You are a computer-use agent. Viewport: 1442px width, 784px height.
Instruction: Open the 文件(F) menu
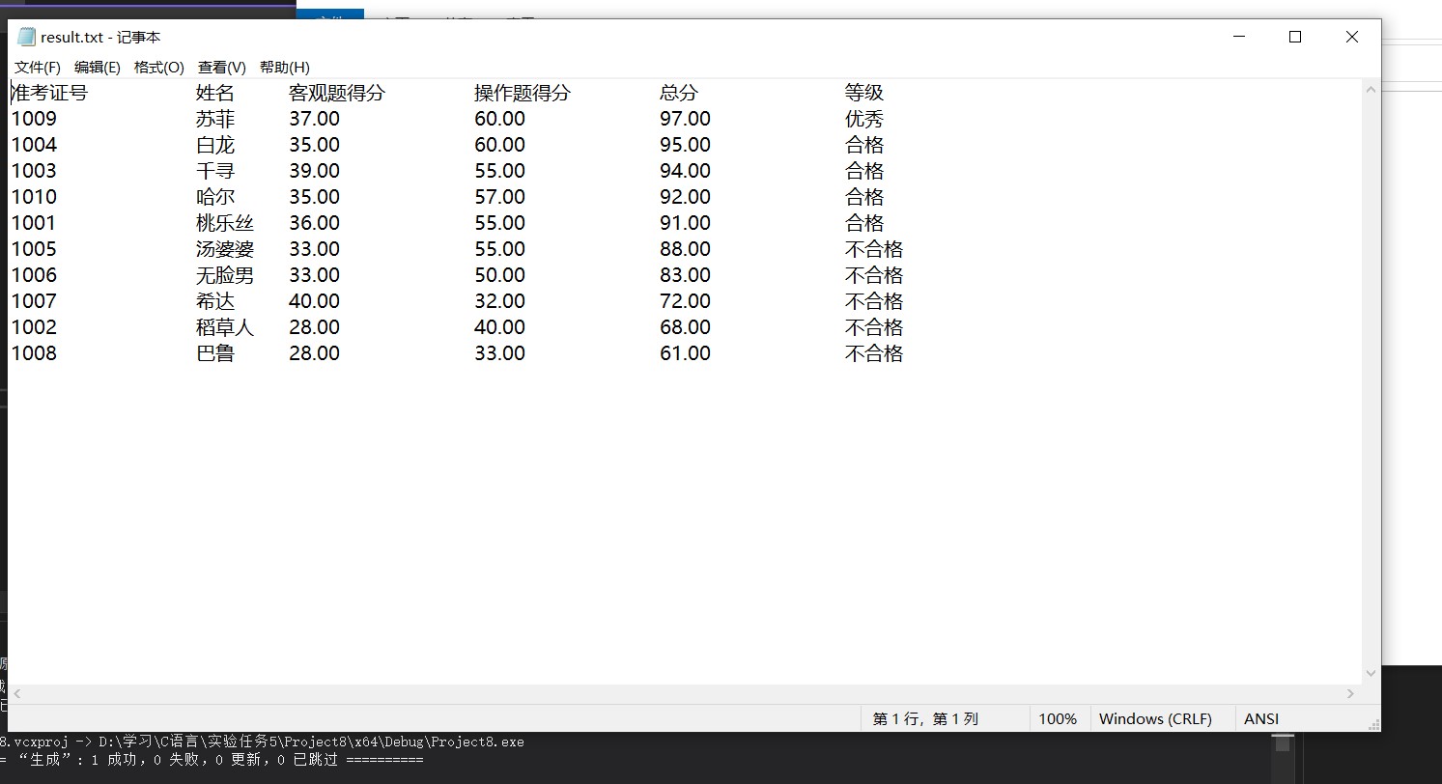point(38,67)
